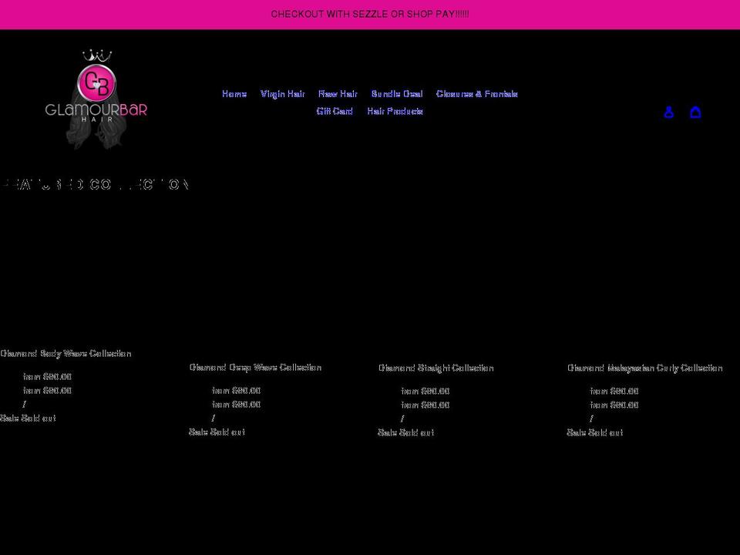Click Sale Sold out under Body Wave

click(x=28, y=418)
